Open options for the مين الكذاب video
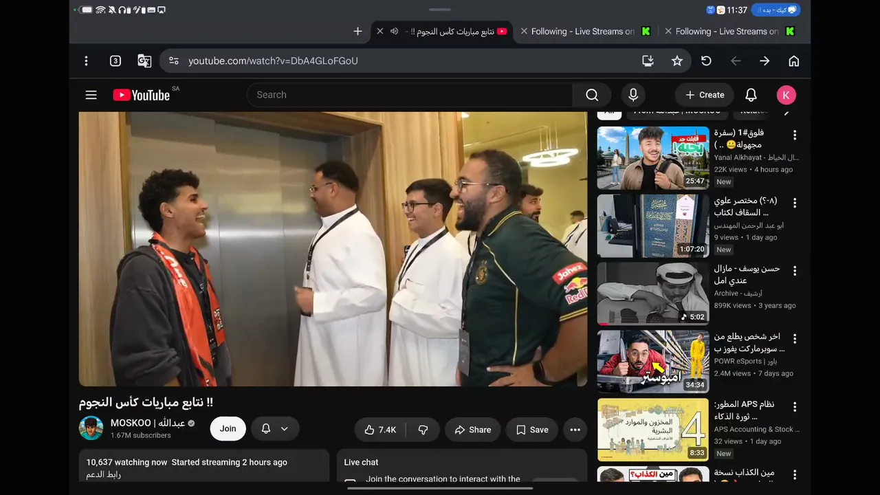The width and height of the screenshot is (880, 495). 795,474
